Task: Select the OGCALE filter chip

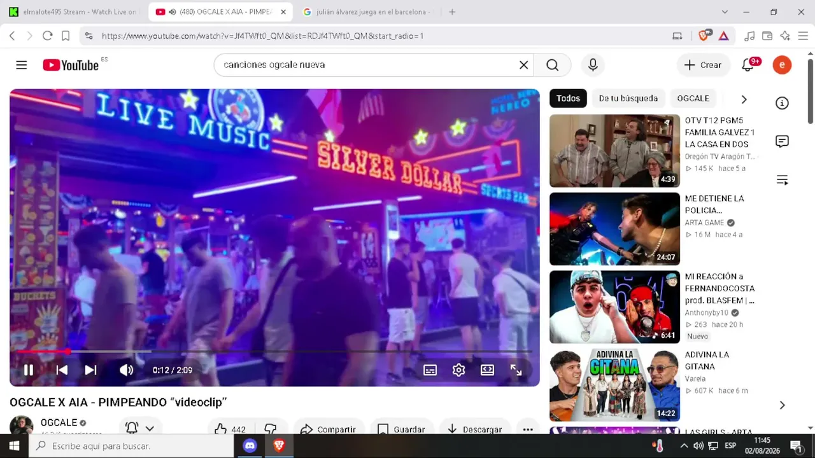Action: 693,99
